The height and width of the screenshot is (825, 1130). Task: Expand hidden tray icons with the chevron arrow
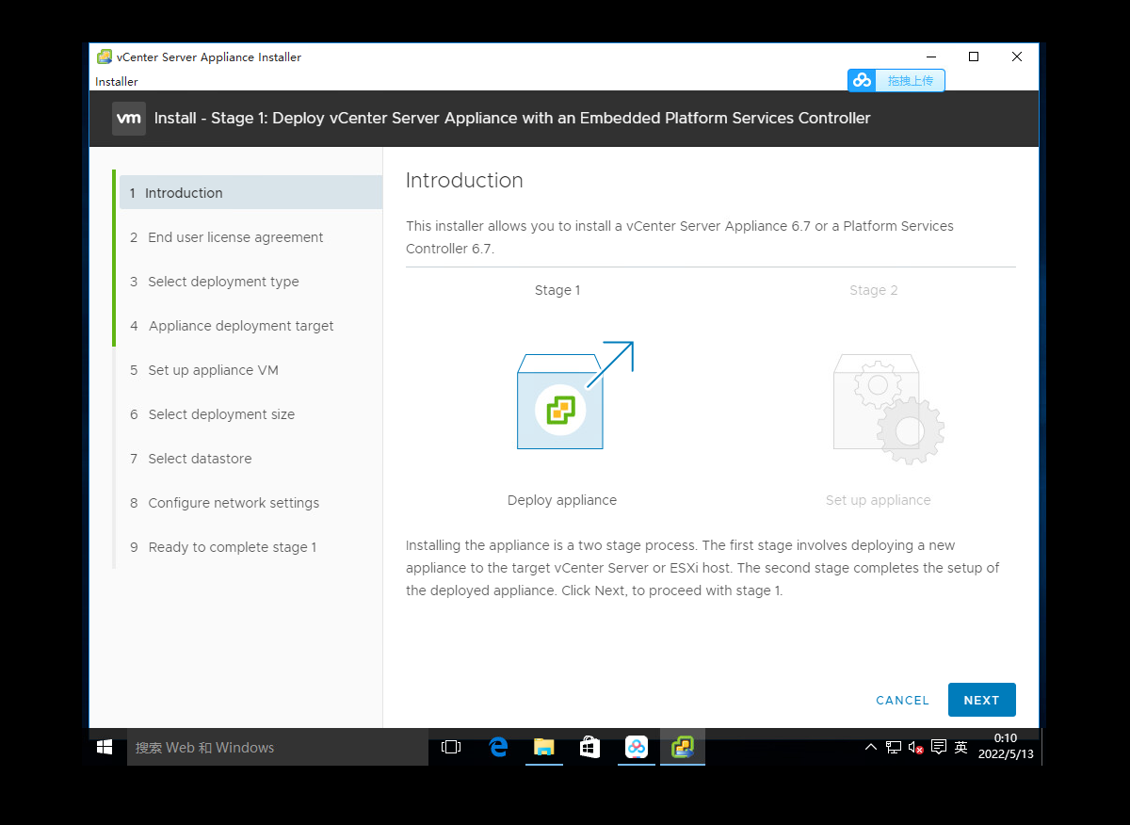pos(870,747)
